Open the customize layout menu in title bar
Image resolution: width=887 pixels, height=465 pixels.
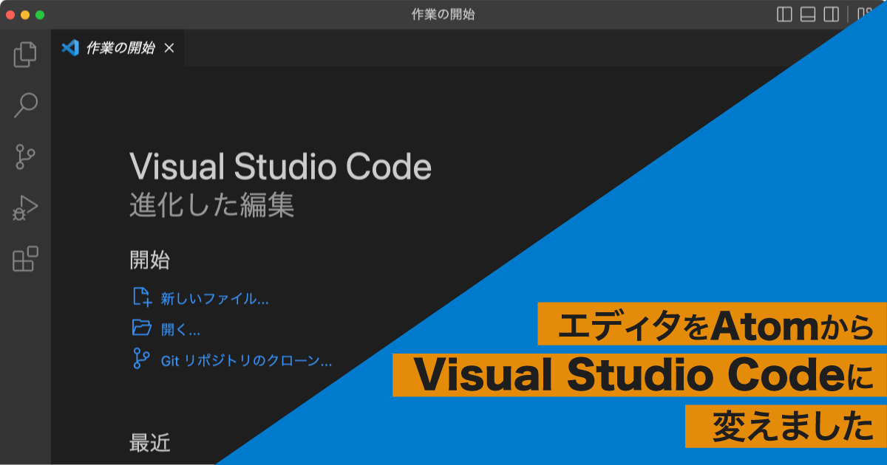(x=862, y=13)
